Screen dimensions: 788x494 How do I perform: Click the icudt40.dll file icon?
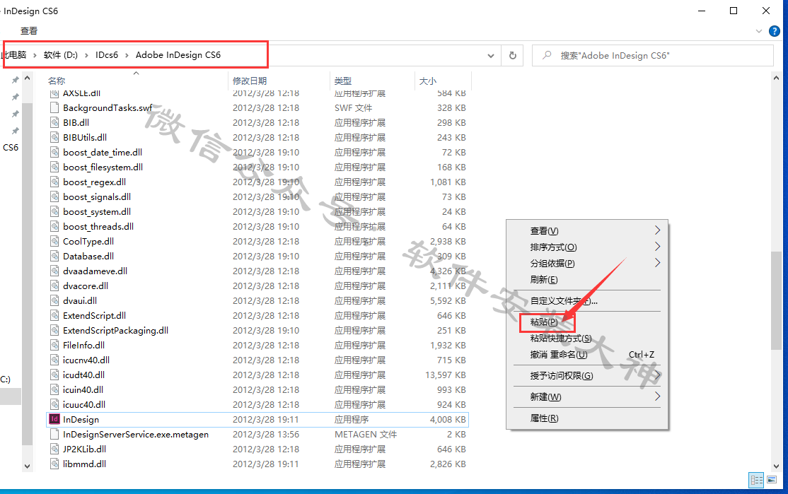point(54,375)
